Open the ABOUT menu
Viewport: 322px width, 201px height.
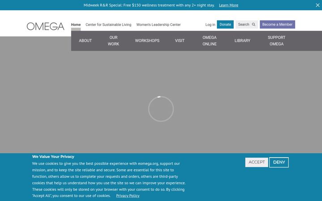(x=85, y=41)
